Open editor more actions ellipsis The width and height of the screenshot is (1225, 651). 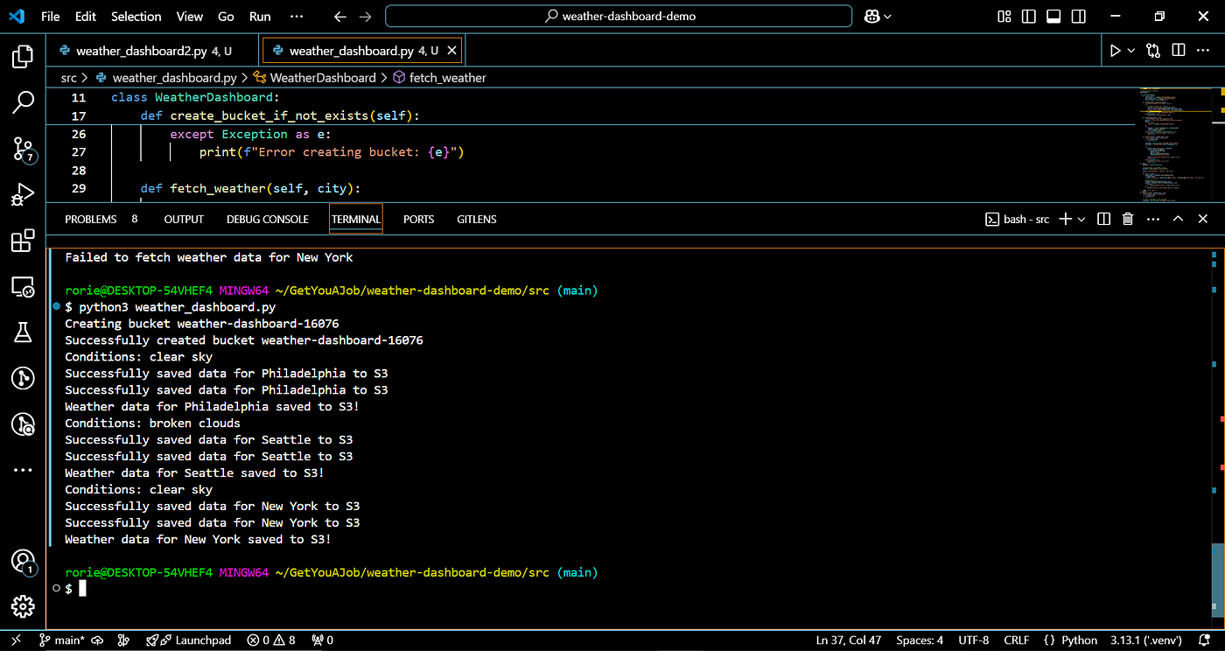(1205, 51)
